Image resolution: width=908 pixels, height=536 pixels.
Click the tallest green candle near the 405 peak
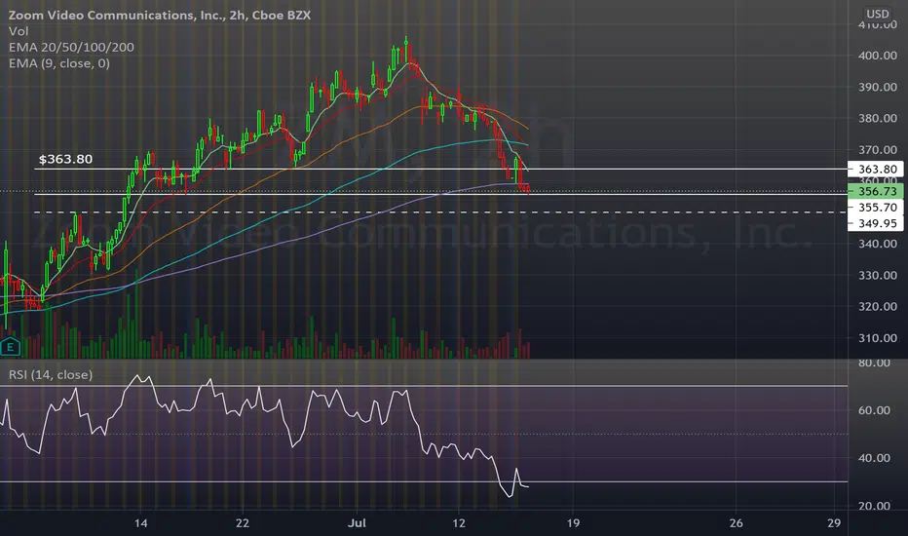click(x=406, y=50)
